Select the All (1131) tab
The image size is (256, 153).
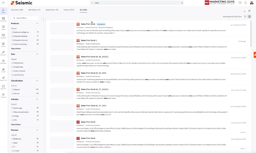83,10
